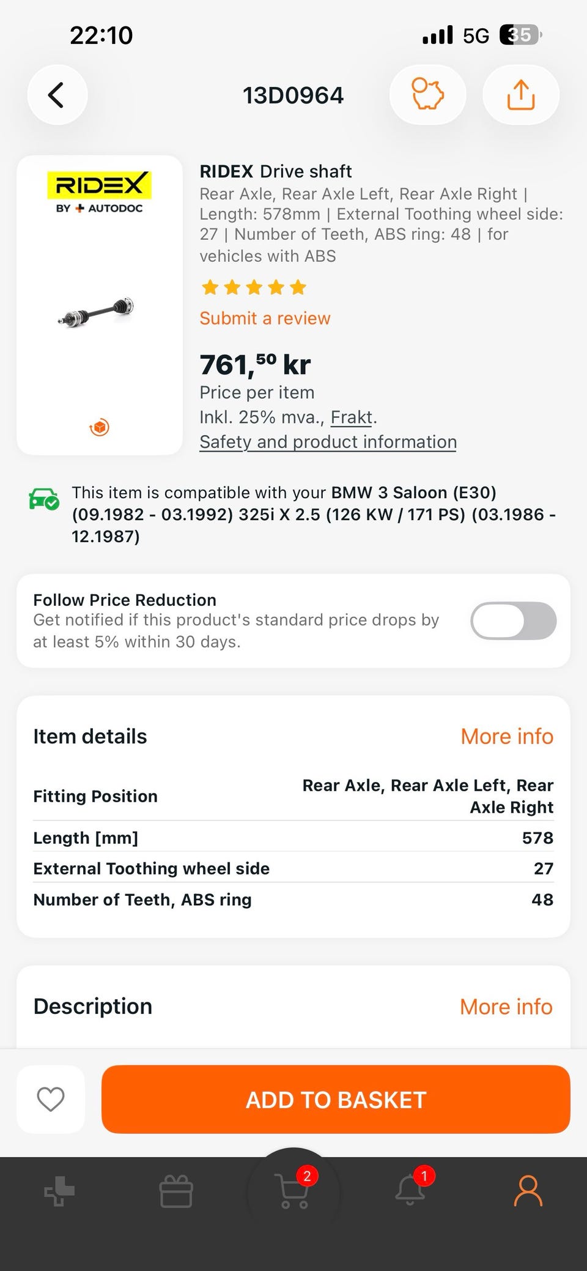The image size is (587, 1271).
Task: Tap the 360-degree view icon under product image
Action: click(100, 427)
